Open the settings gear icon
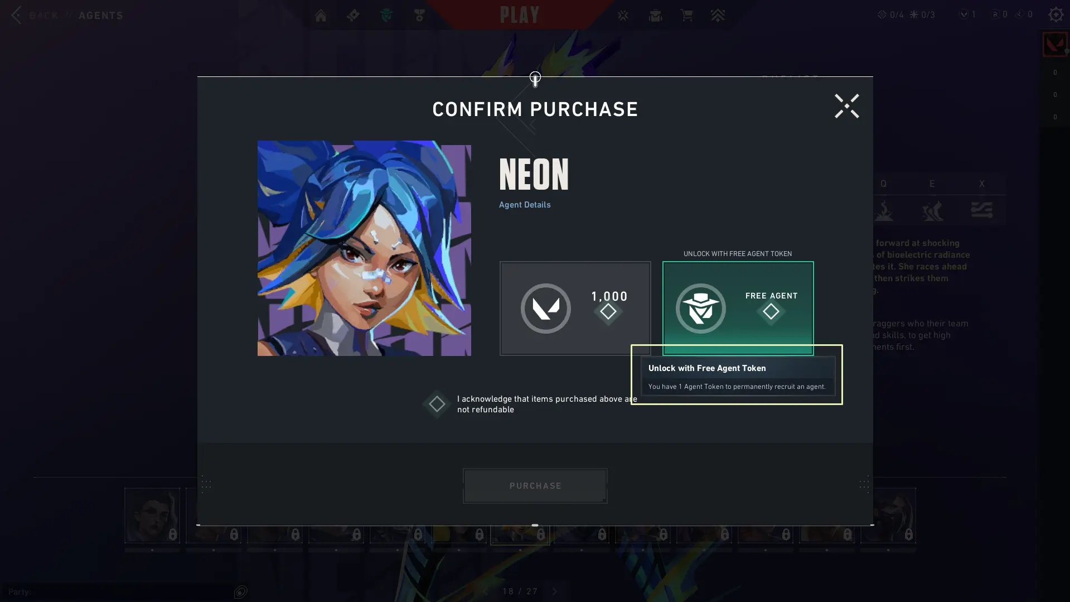The image size is (1070, 602). coord(1056,15)
